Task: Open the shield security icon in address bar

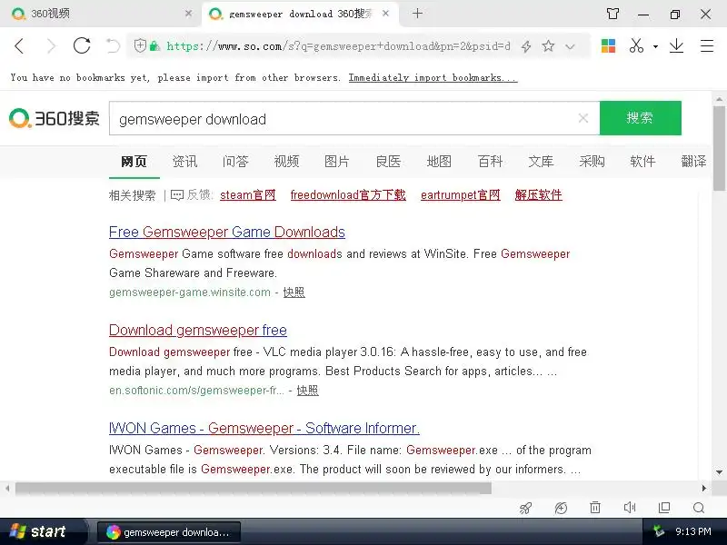Action: tap(140, 45)
